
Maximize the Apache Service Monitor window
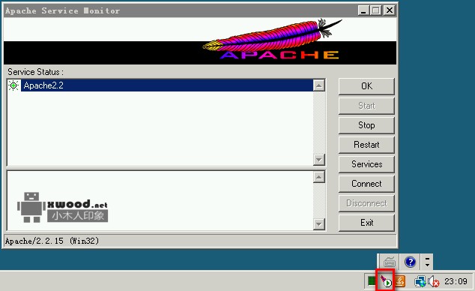pos(376,10)
